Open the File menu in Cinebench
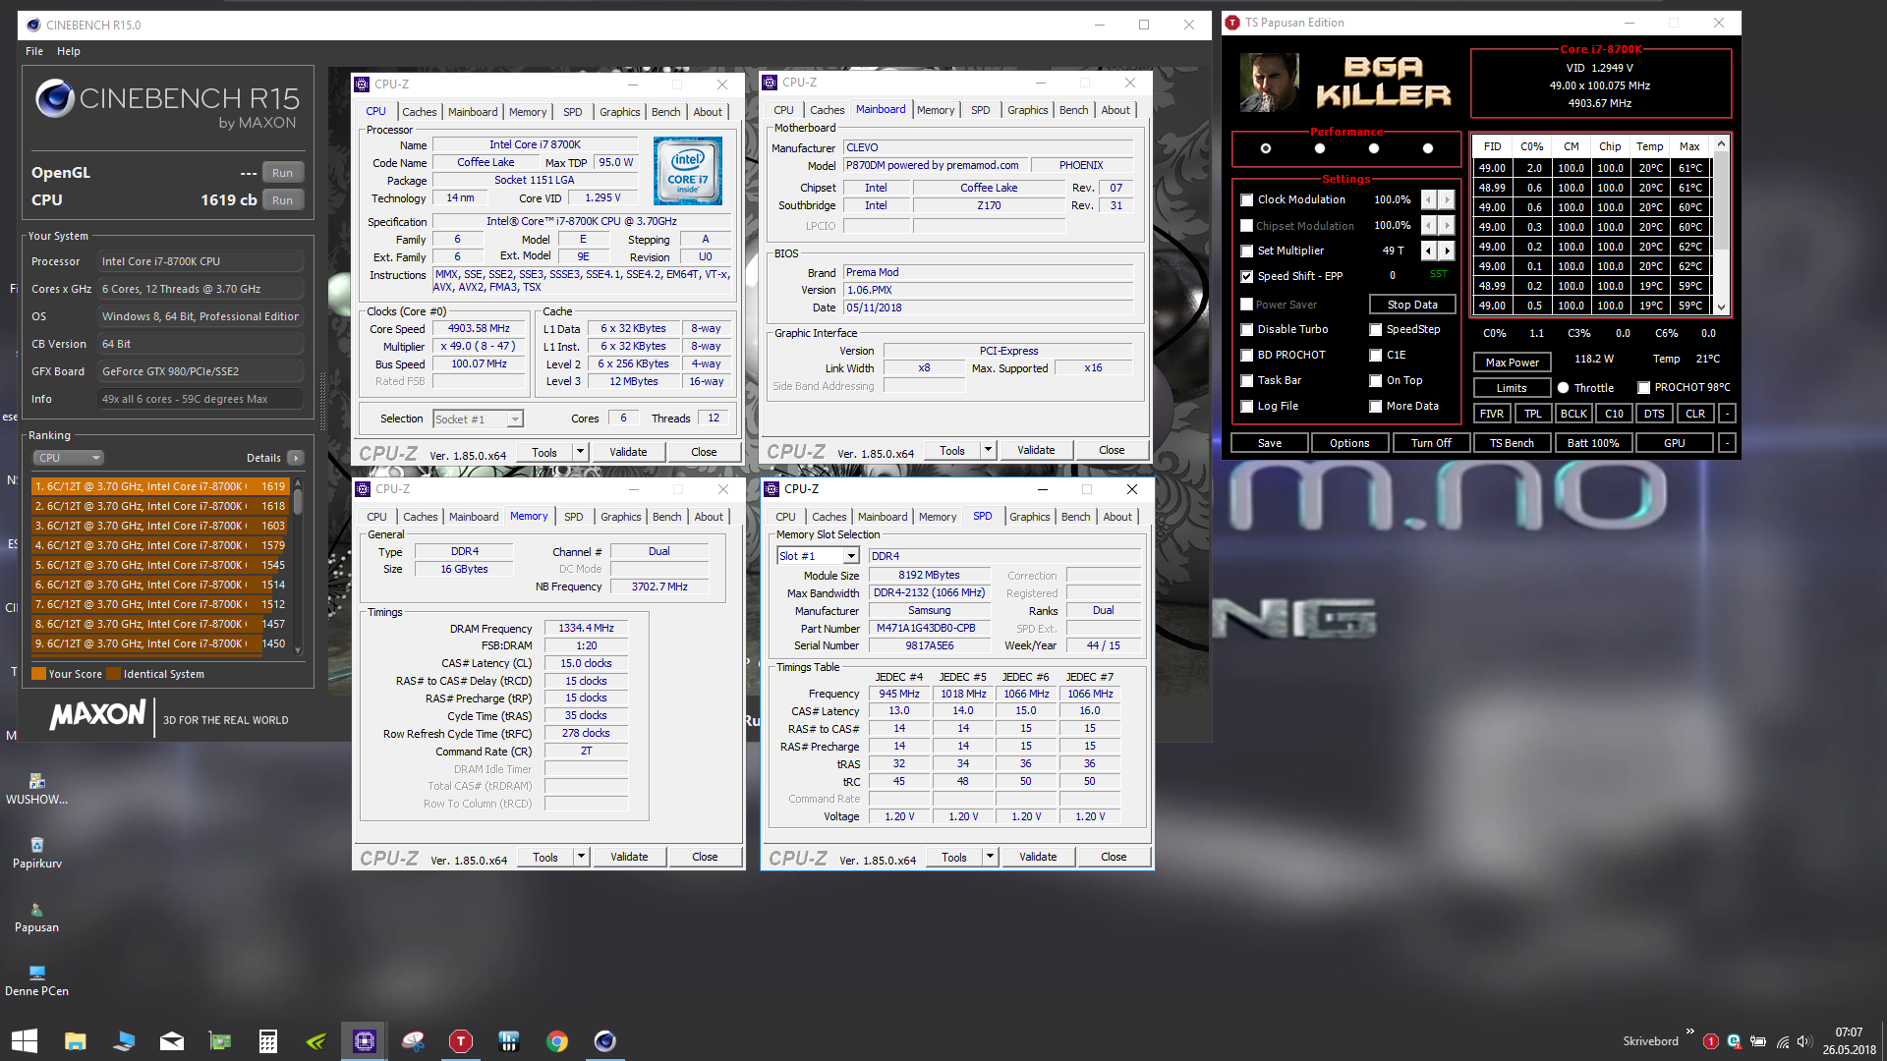Screen dimensions: 1887x1061 pos(34,51)
